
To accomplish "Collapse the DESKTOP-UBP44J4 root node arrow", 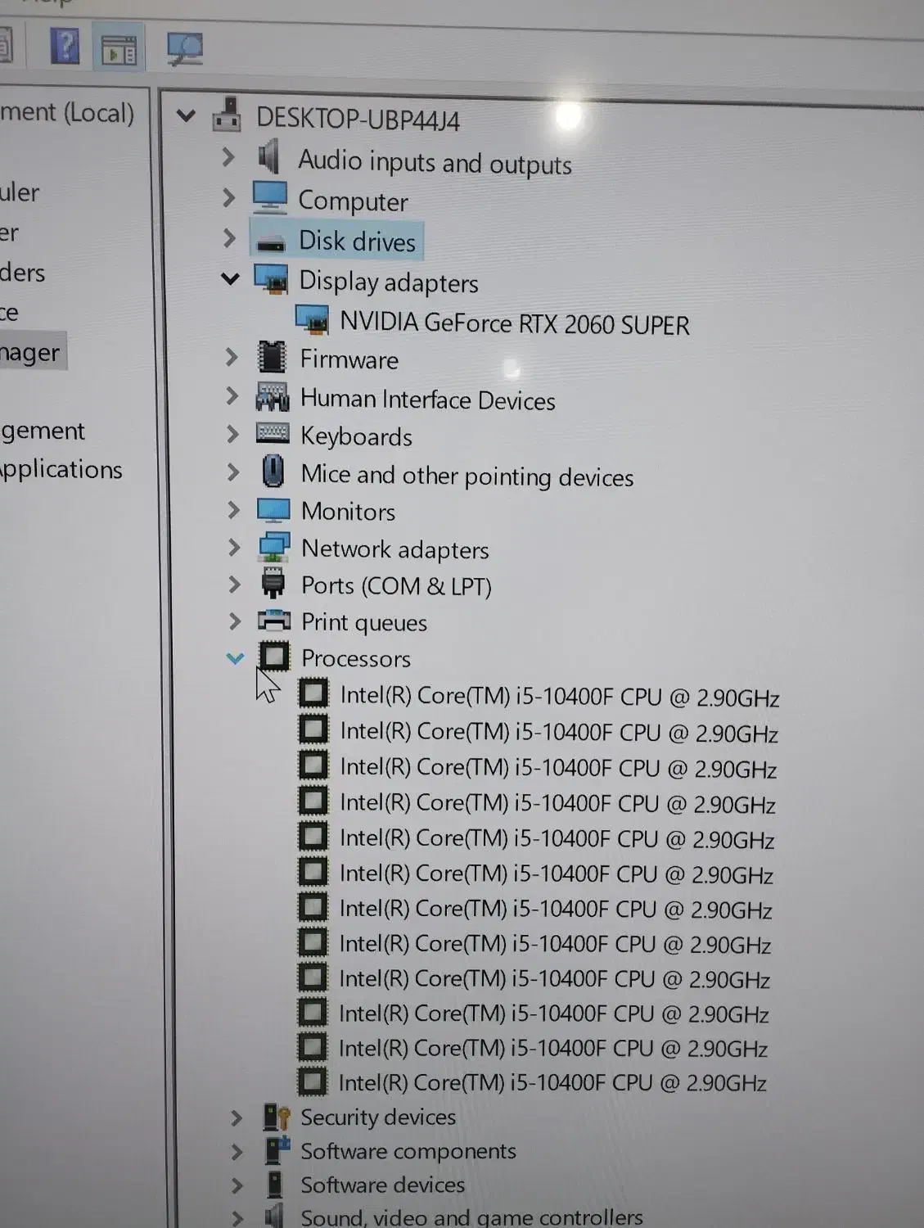I will click(x=187, y=116).
